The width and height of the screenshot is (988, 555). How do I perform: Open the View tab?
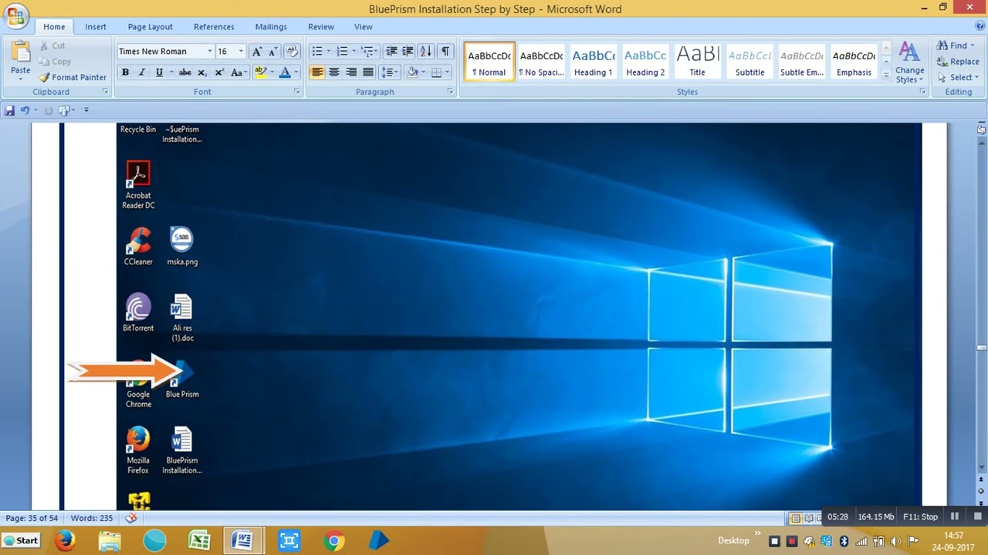coord(364,26)
